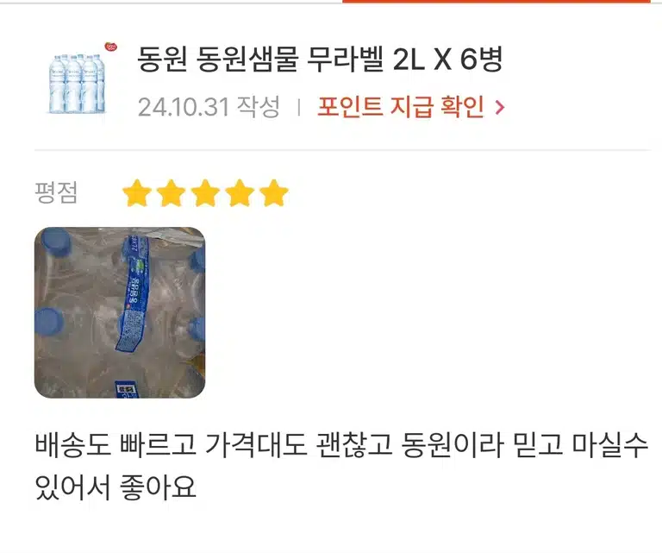Viewport: 662px width, 553px height.
Task: Click the second review line 있어서 좋아요
Action: (116, 487)
